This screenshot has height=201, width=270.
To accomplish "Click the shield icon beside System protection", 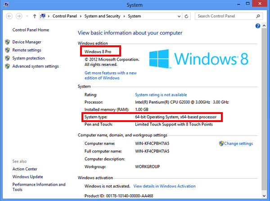I will click(x=7, y=58).
